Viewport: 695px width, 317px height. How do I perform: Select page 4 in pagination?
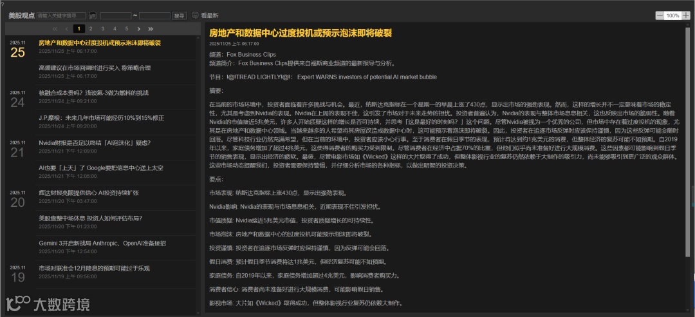click(115, 29)
